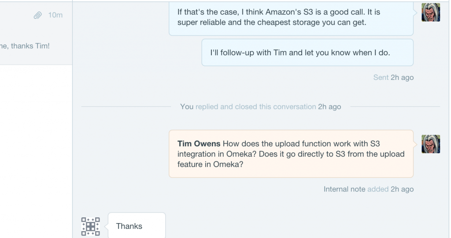Click the tail pointer of the S3 message bubble
Screen dimensions: 451x238
tap(415, 13)
